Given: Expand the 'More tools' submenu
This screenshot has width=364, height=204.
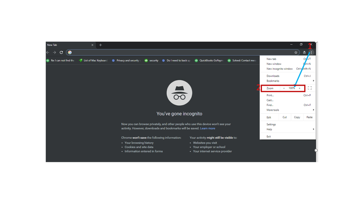Looking at the screenshot, I should click(288, 110).
